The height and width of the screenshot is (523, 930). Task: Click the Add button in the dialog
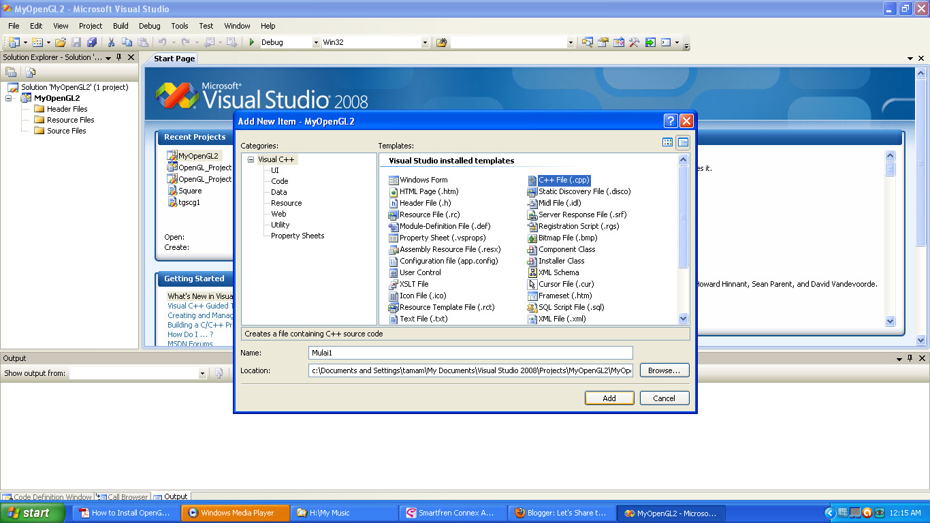click(x=609, y=398)
